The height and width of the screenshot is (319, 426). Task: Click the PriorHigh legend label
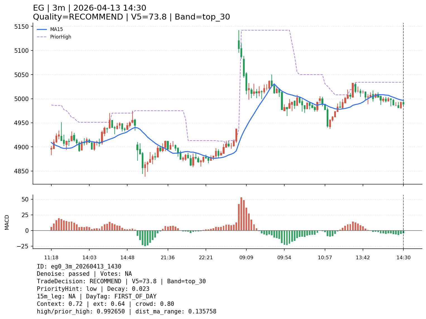61,37
